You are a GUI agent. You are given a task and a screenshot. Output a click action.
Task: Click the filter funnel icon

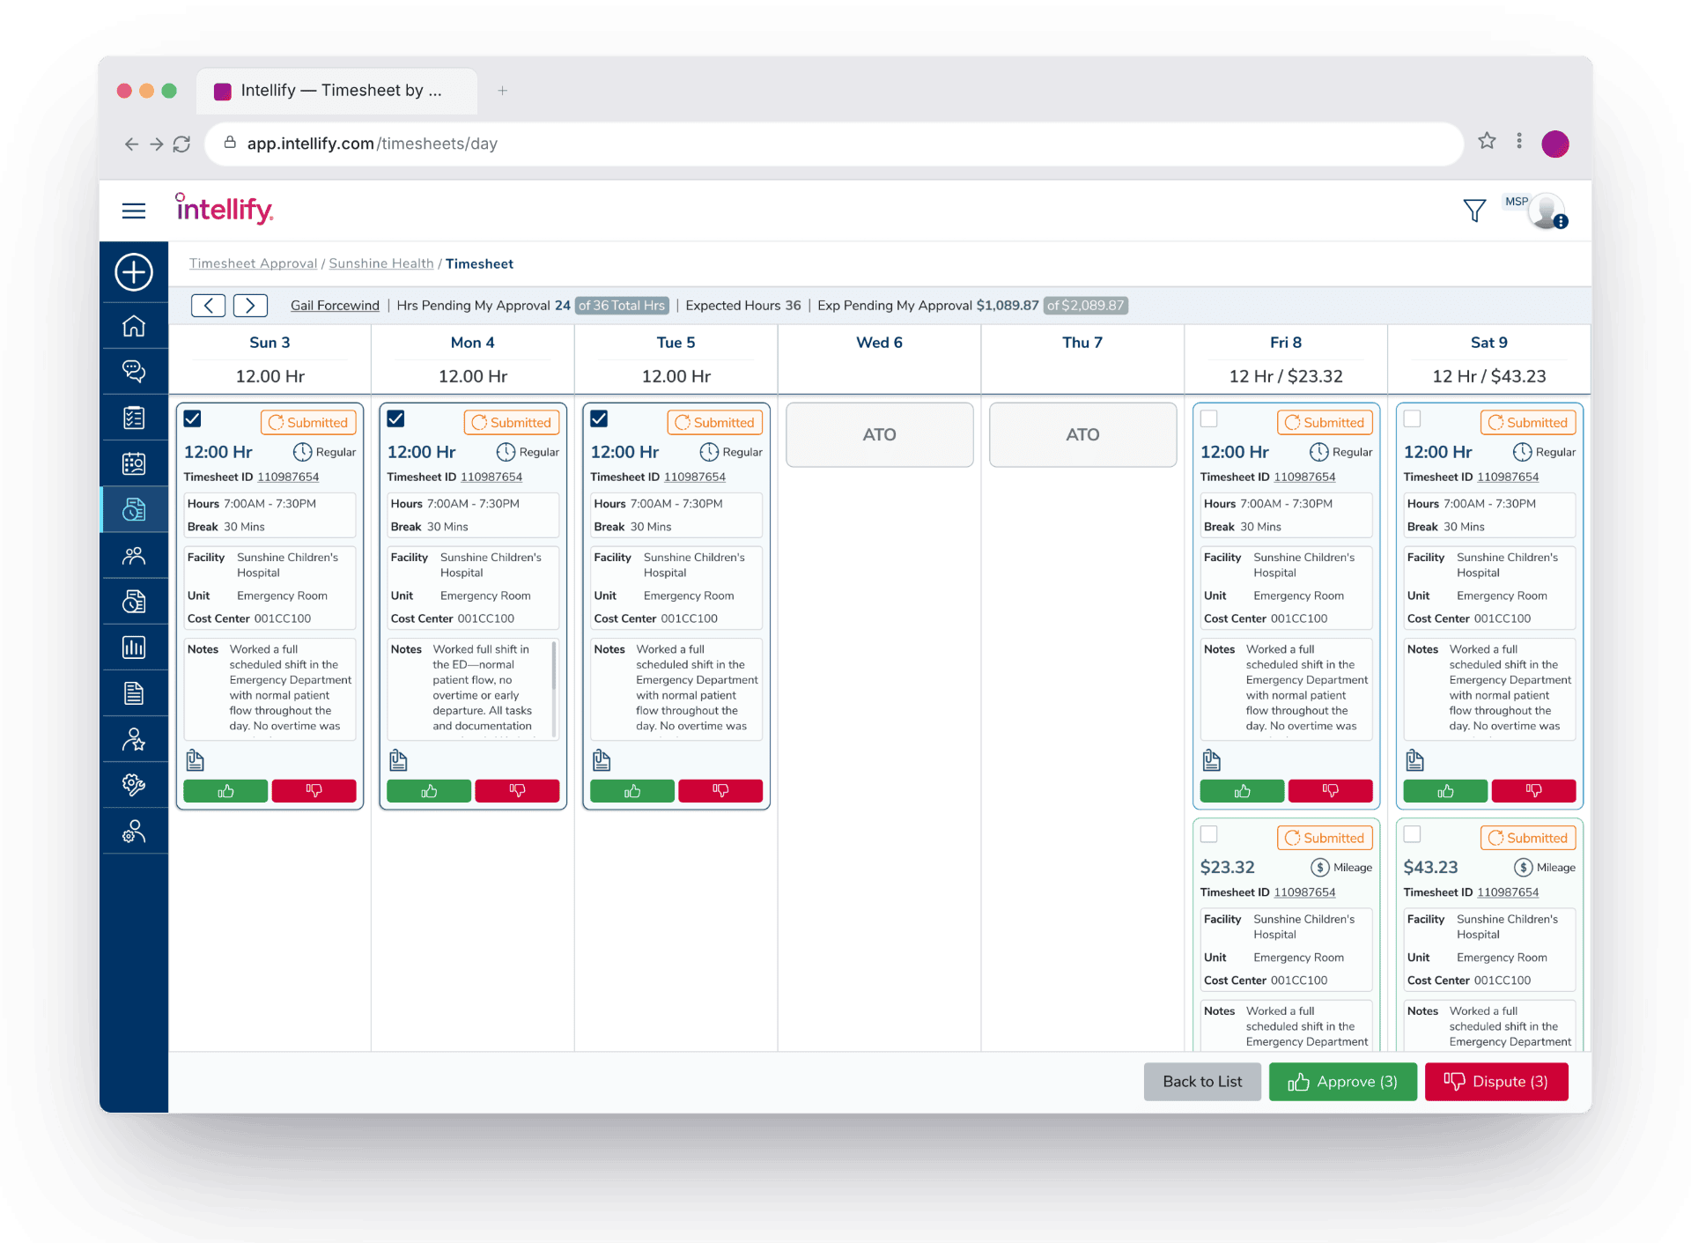(1474, 211)
